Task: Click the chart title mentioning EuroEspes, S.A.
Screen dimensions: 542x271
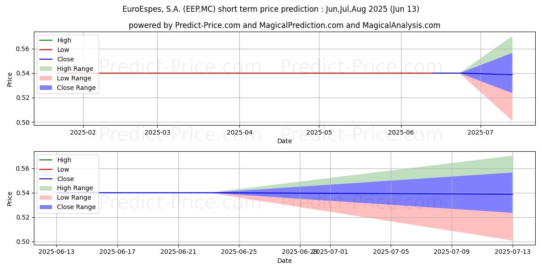Action: (x=271, y=9)
